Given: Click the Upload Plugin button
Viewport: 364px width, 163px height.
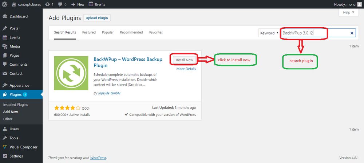Looking at the screenshot, I should tap(97, 18).
